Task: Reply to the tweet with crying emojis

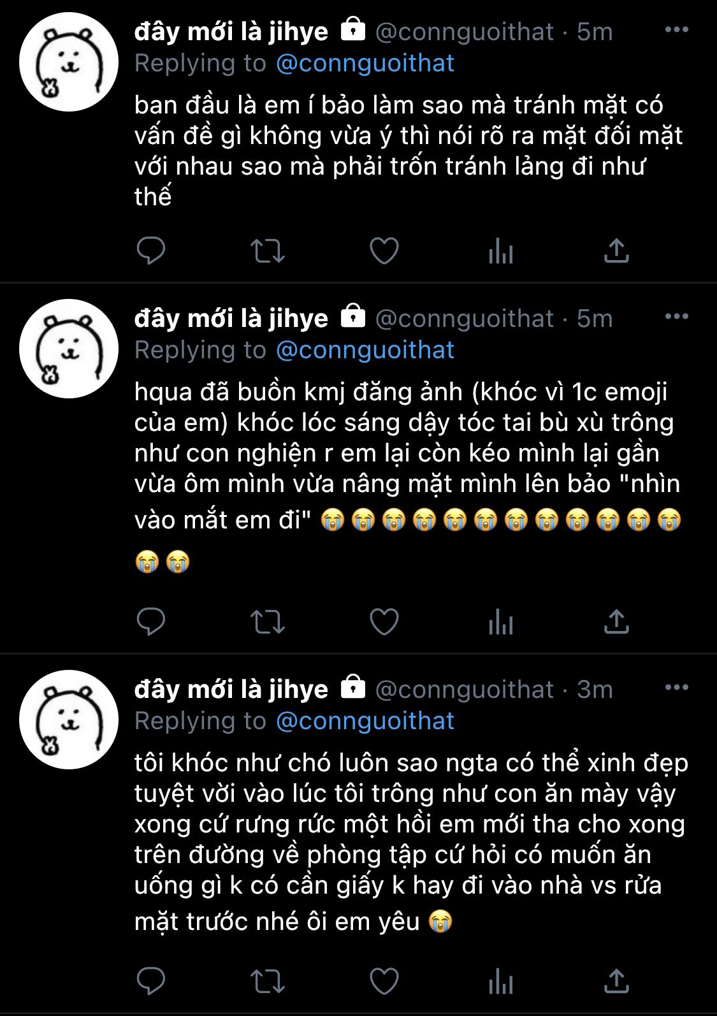Action: coord(151,621)
